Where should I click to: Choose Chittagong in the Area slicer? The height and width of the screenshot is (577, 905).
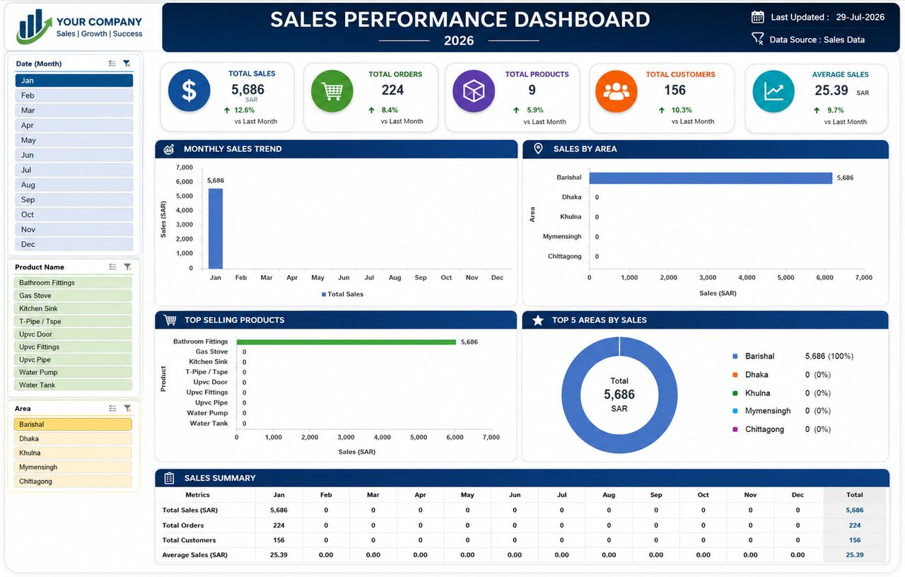[73, 482]
